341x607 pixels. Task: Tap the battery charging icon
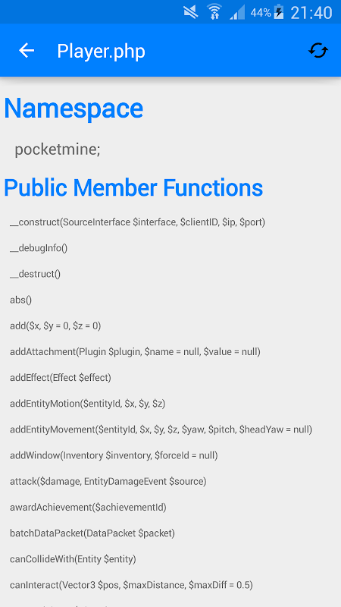click(x=279, y=12)
